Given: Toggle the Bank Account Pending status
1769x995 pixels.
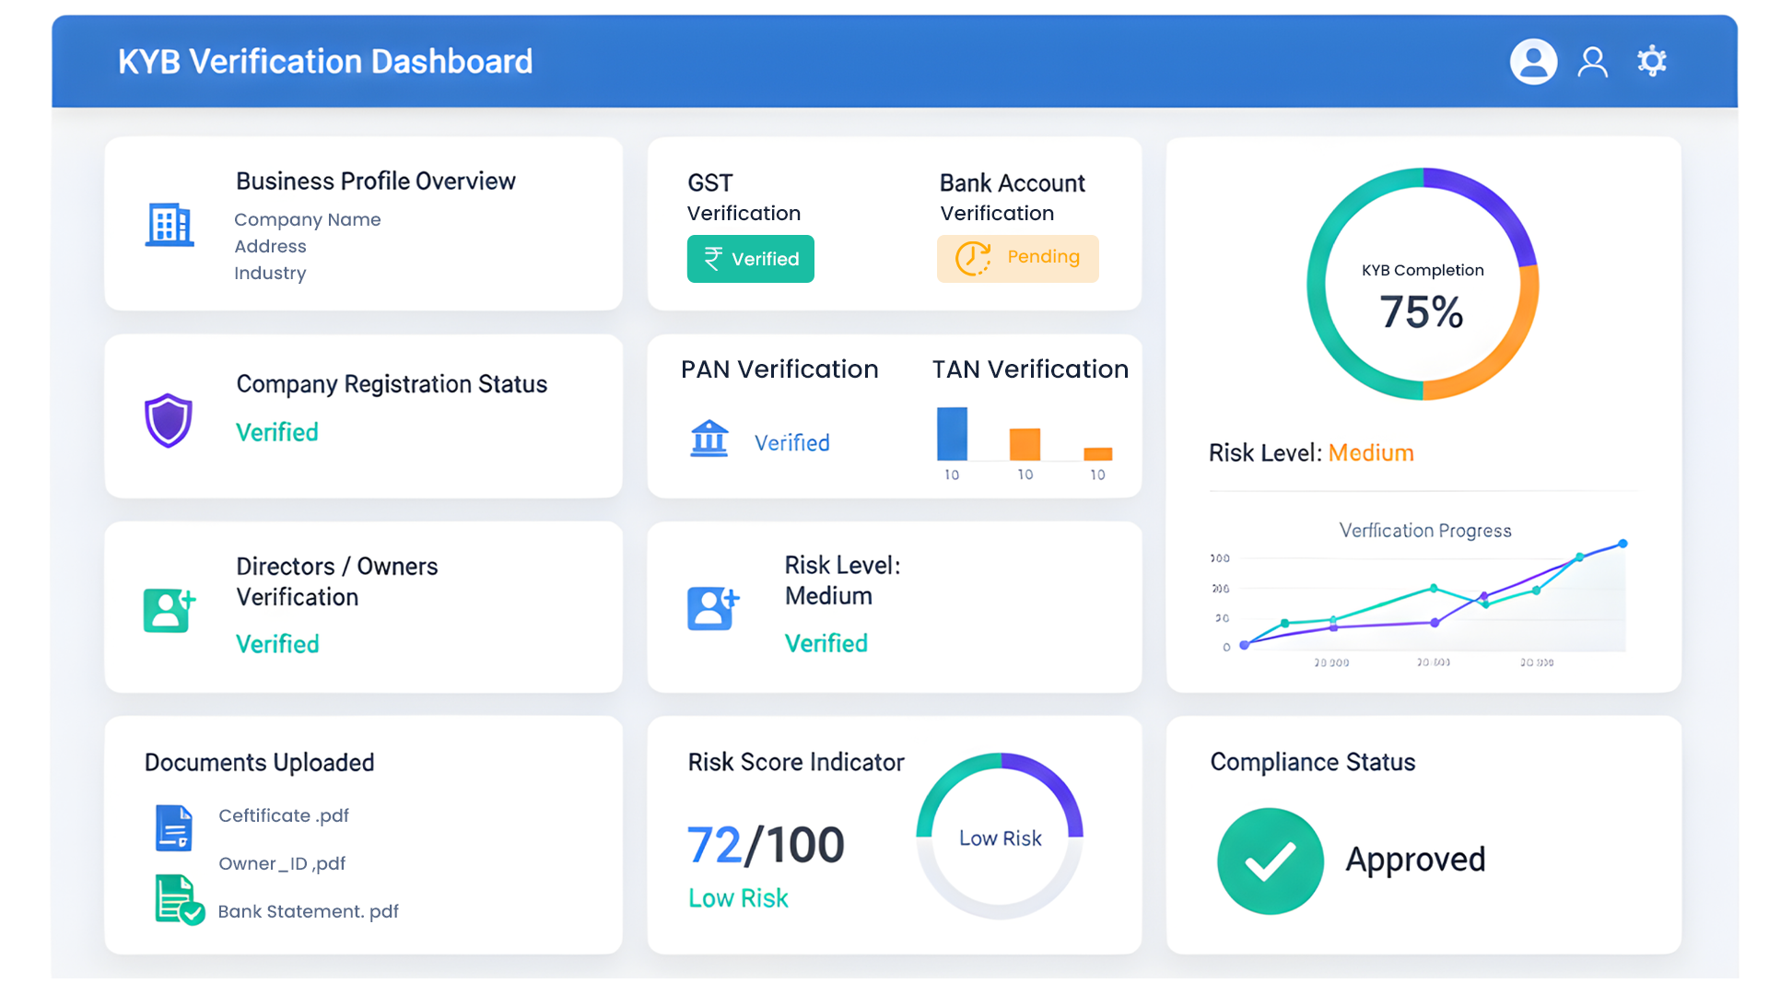Looking at the screenshot, I should [x=1017, y=258].
